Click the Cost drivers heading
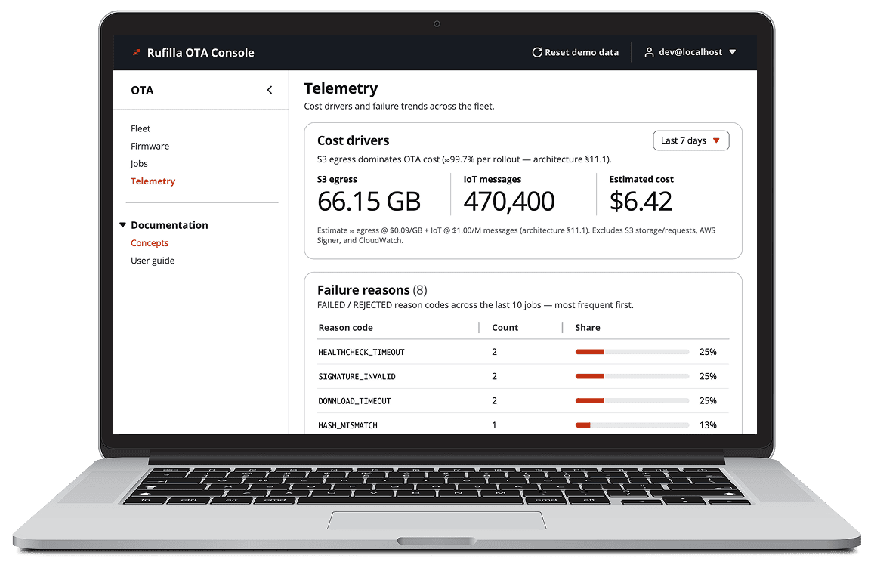The height and width of the screenshot is (568, 874). tap(354, 140)
